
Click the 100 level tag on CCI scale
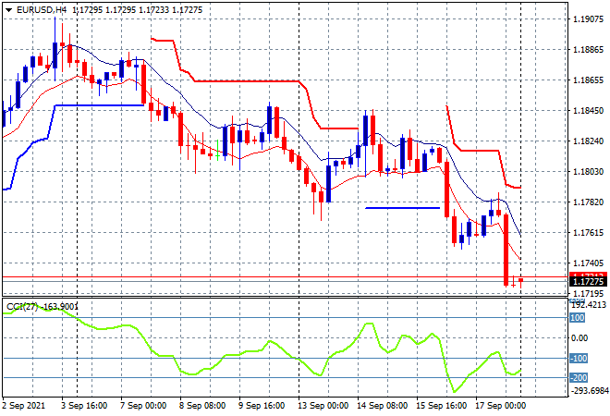(578, 318)
